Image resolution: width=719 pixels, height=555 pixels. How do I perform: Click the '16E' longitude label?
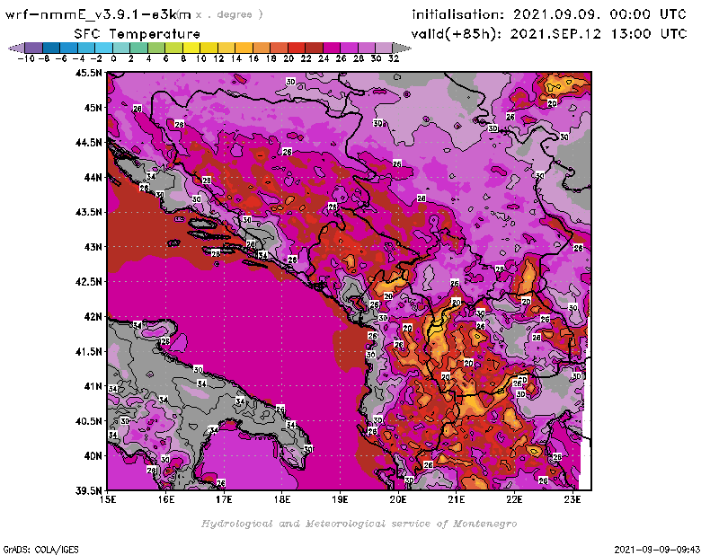166,499
